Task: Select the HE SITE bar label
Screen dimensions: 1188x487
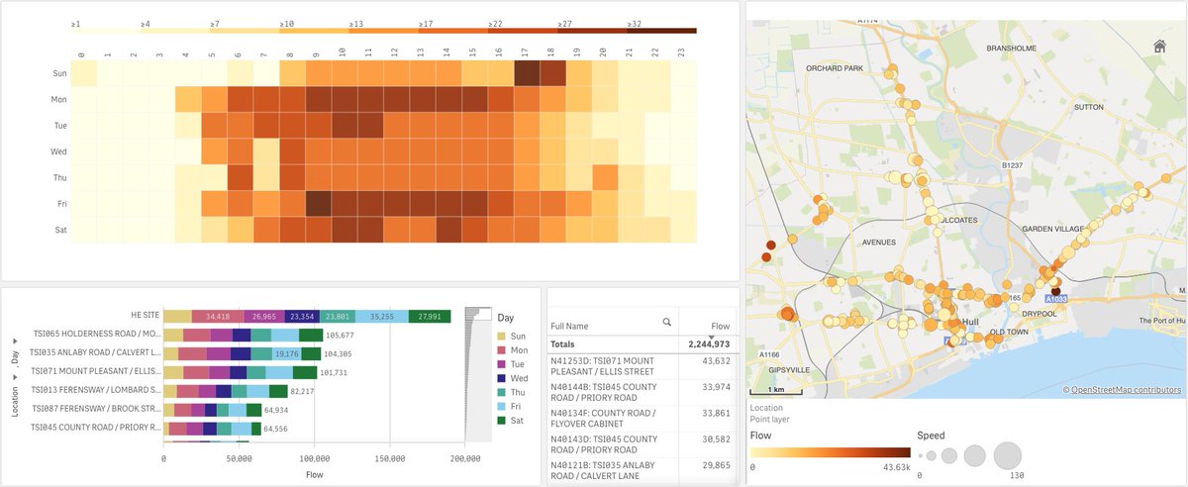Action: pos(147,316)
